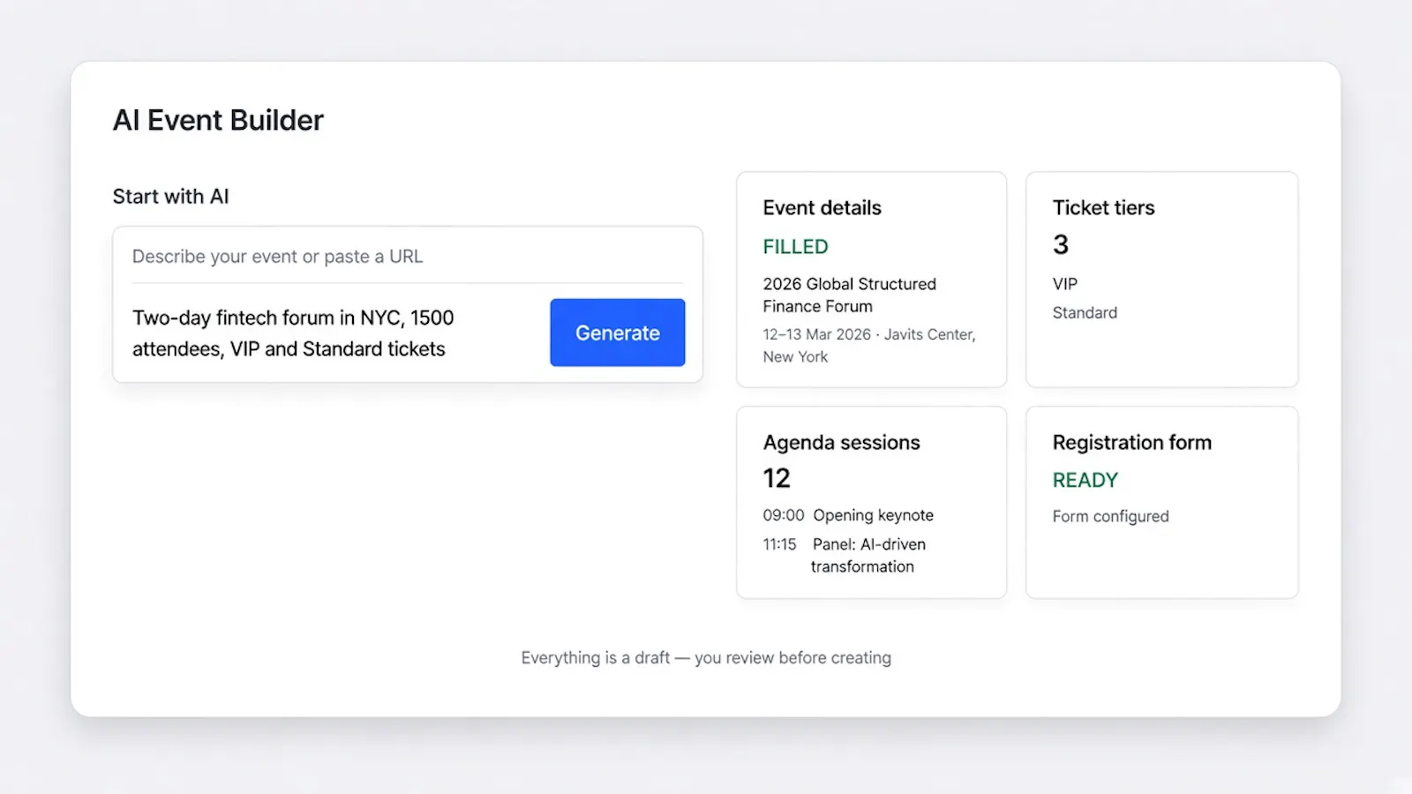Viewport: 1412px width, 794px height.
Task: Click the agenda sessions count '12'
Action: coord(777,478)
